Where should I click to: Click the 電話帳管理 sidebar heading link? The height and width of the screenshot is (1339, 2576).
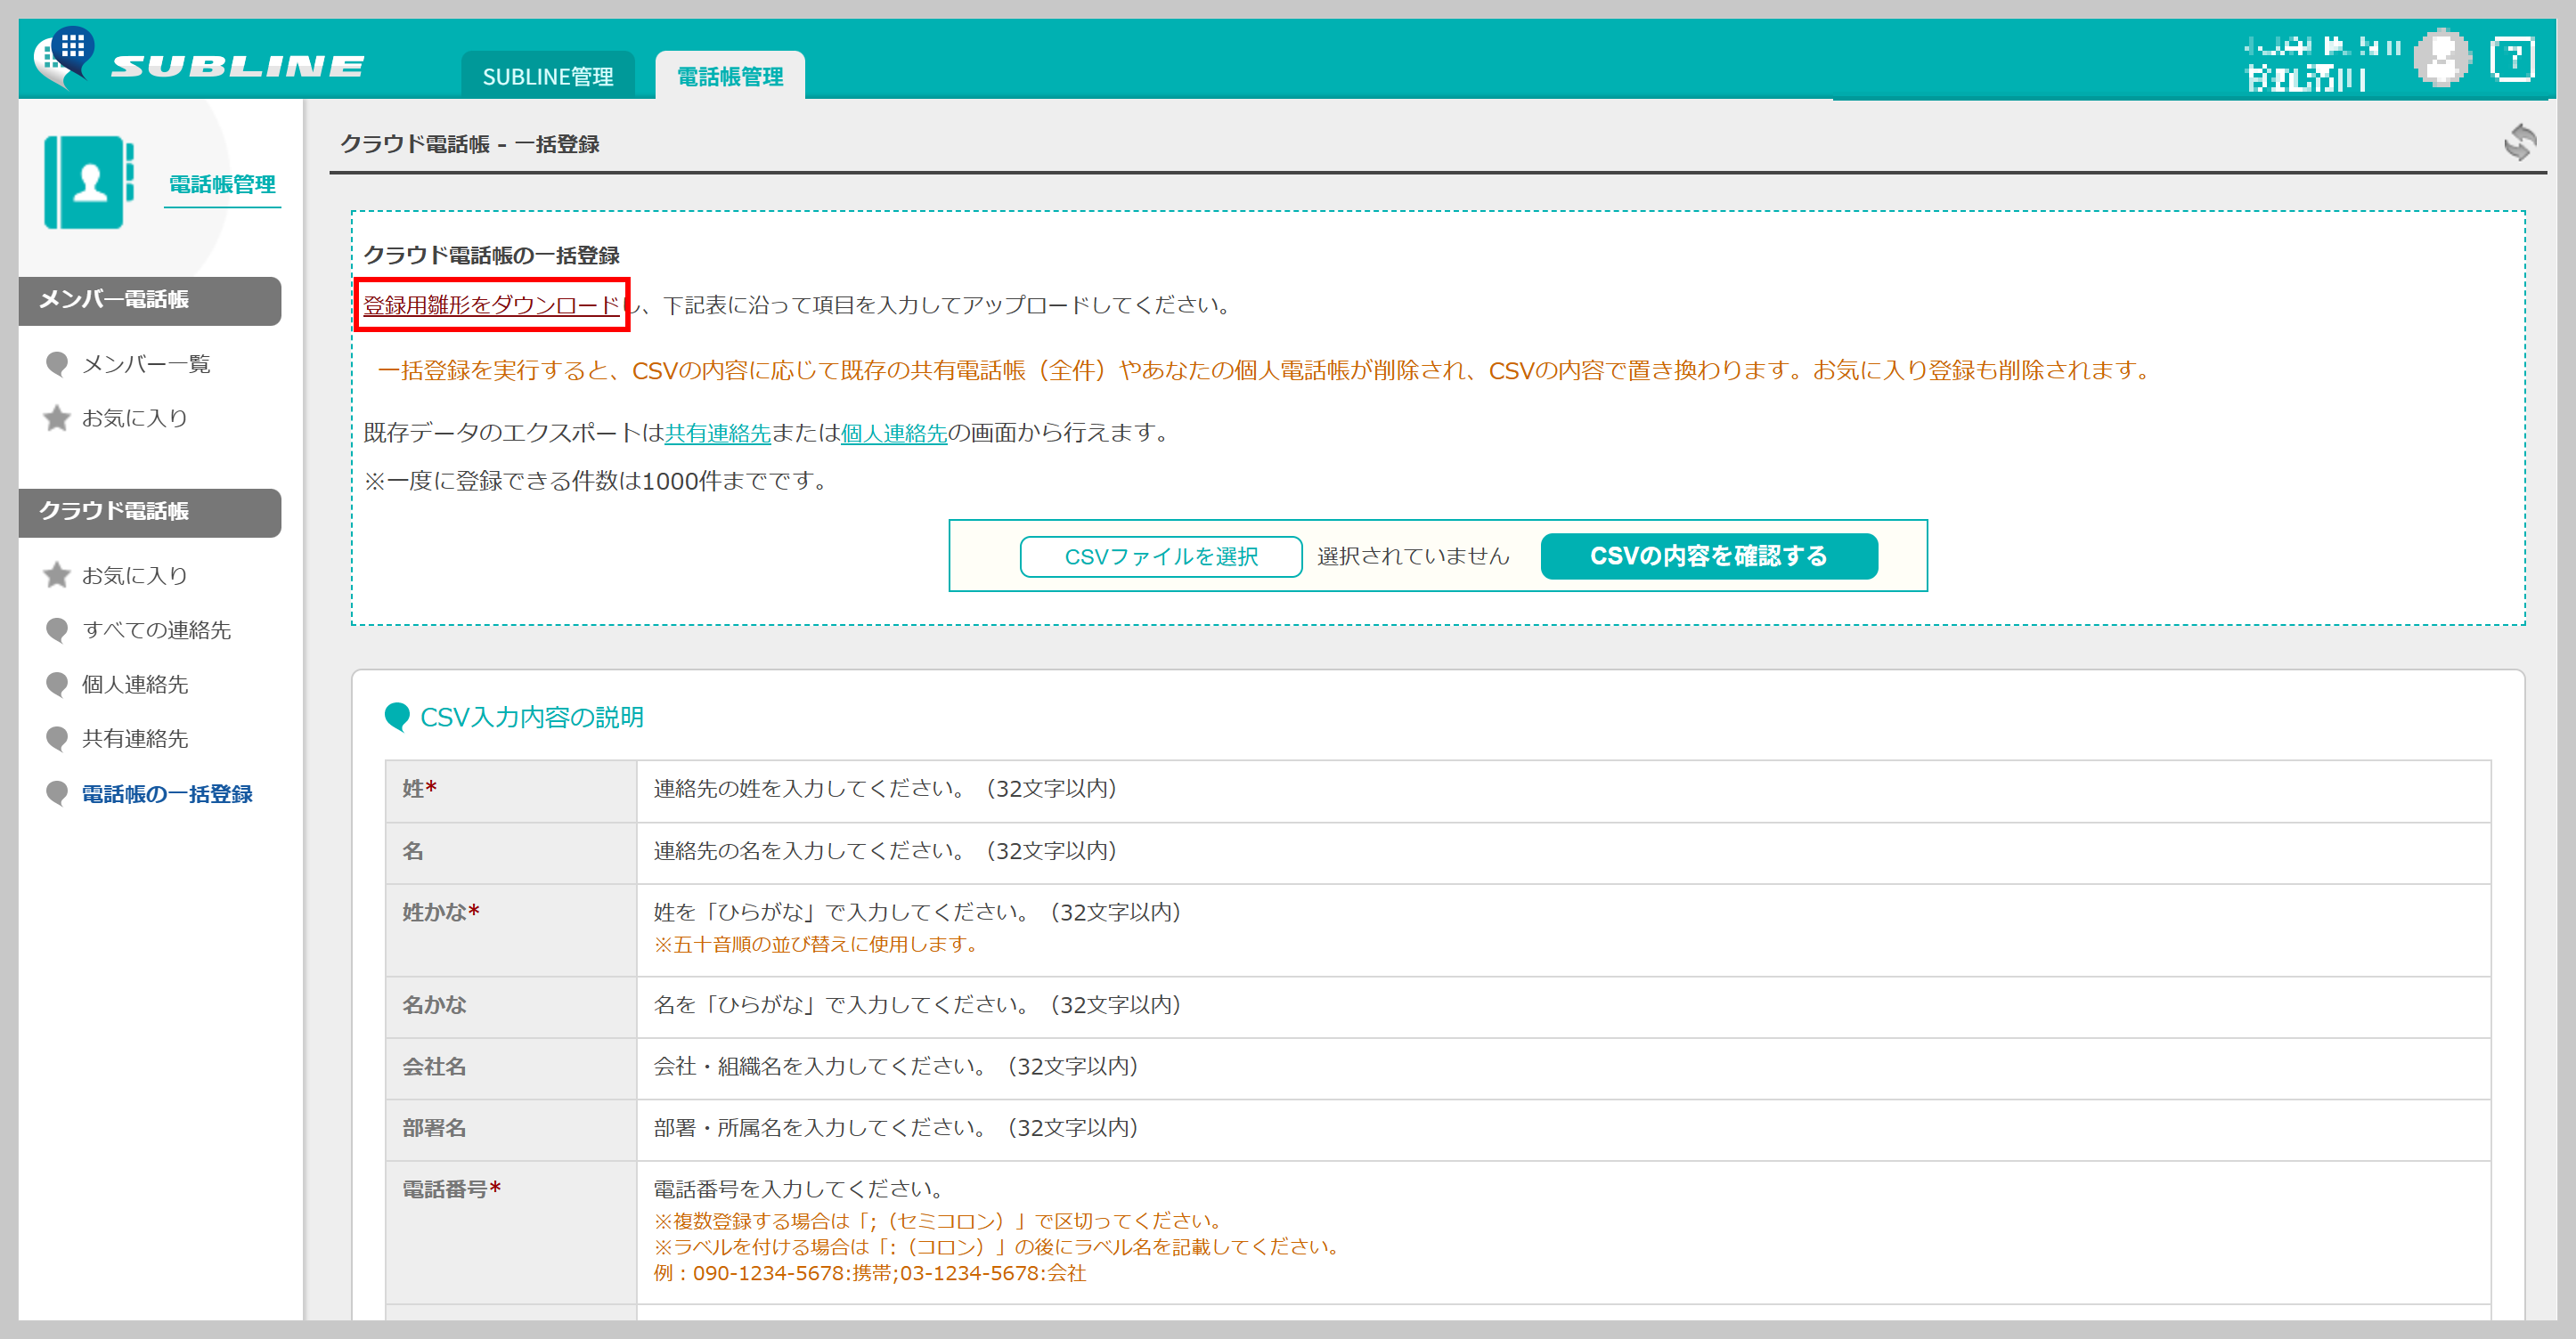pos(221,184)
